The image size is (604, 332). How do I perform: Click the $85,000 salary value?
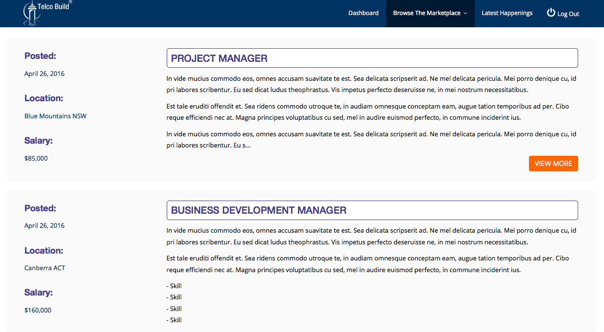pyautogui.click(x=36, y=158)
